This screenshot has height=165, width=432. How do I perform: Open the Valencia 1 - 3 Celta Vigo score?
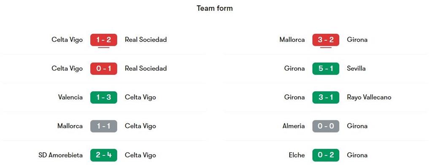(104, 97)
